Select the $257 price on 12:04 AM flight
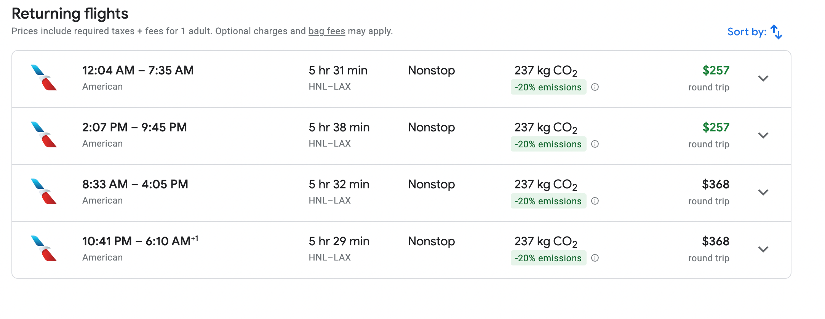The height and width of the screenshot is (319, 825). click(716, 71)
